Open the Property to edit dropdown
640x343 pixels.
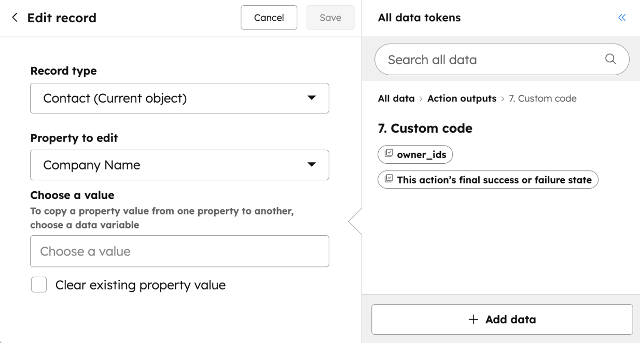(179, 165)
